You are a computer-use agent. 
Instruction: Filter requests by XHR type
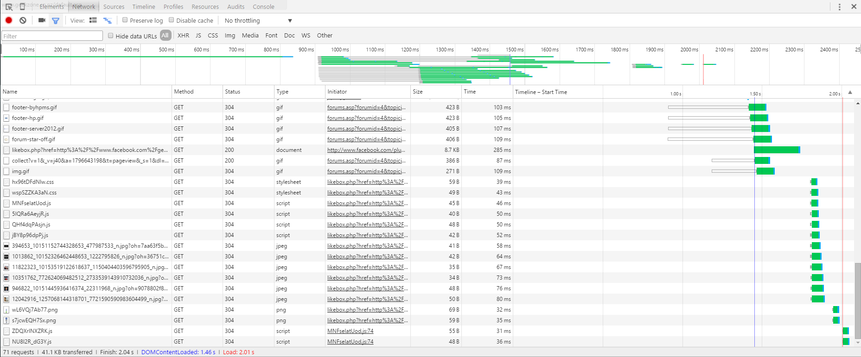(183, 36)
